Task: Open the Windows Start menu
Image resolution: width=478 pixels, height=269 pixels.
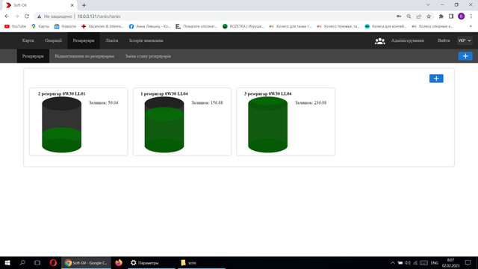Action: 7,262
